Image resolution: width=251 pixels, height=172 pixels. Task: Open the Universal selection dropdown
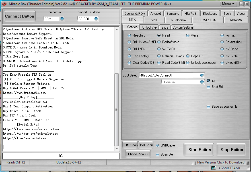[x=201, y=82]
